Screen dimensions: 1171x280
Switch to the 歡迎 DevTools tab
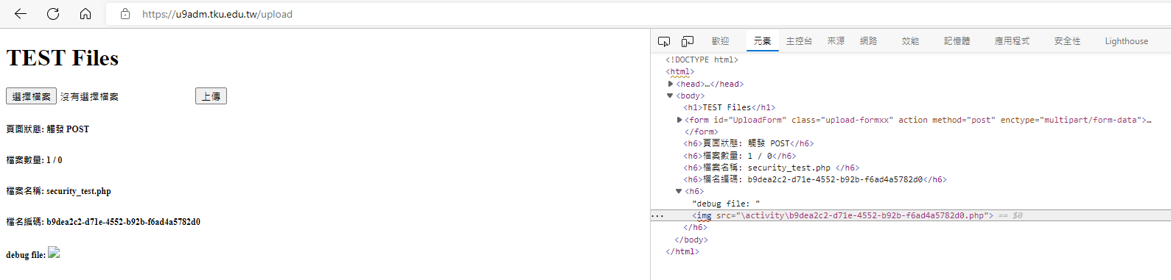click(720, 41)
